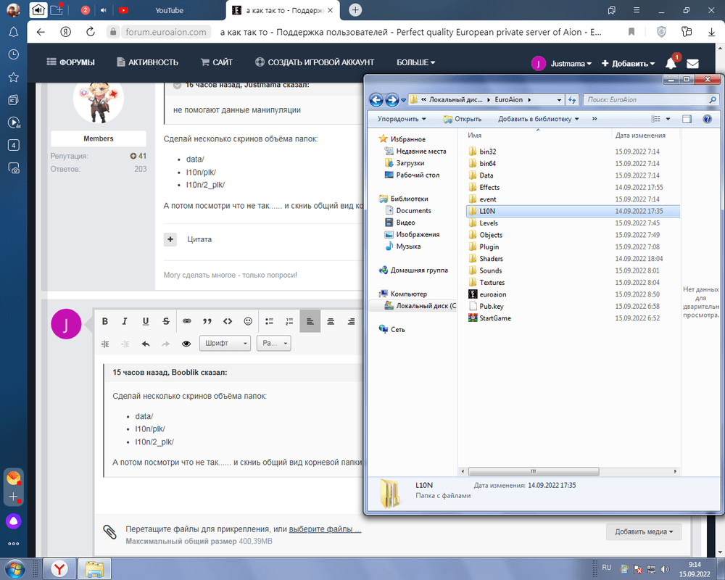
Task: Toggle bold formatting in the editor
Action: (x=105, y=321)
